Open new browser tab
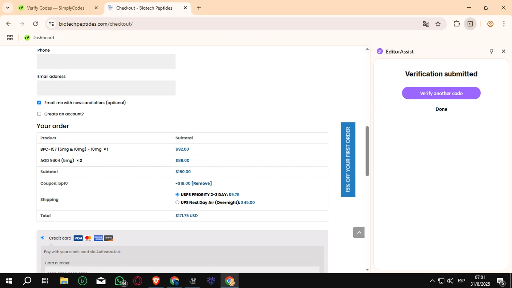This screenshot has height=288, width=512. [x=199, y=8]
